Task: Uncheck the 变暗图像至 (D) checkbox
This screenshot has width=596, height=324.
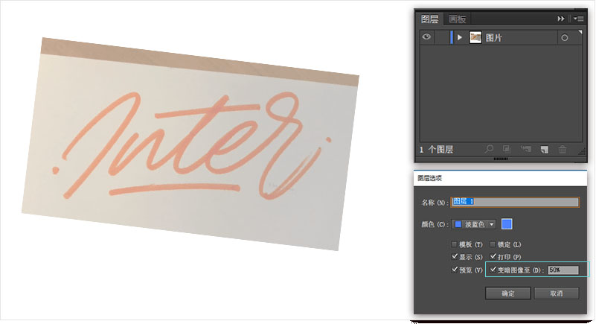Action: coord(493,270)
